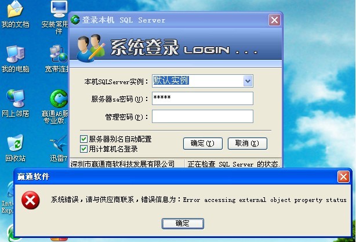
Task: Click the red error icon in the dialog
Action: [x=30, y=200]
